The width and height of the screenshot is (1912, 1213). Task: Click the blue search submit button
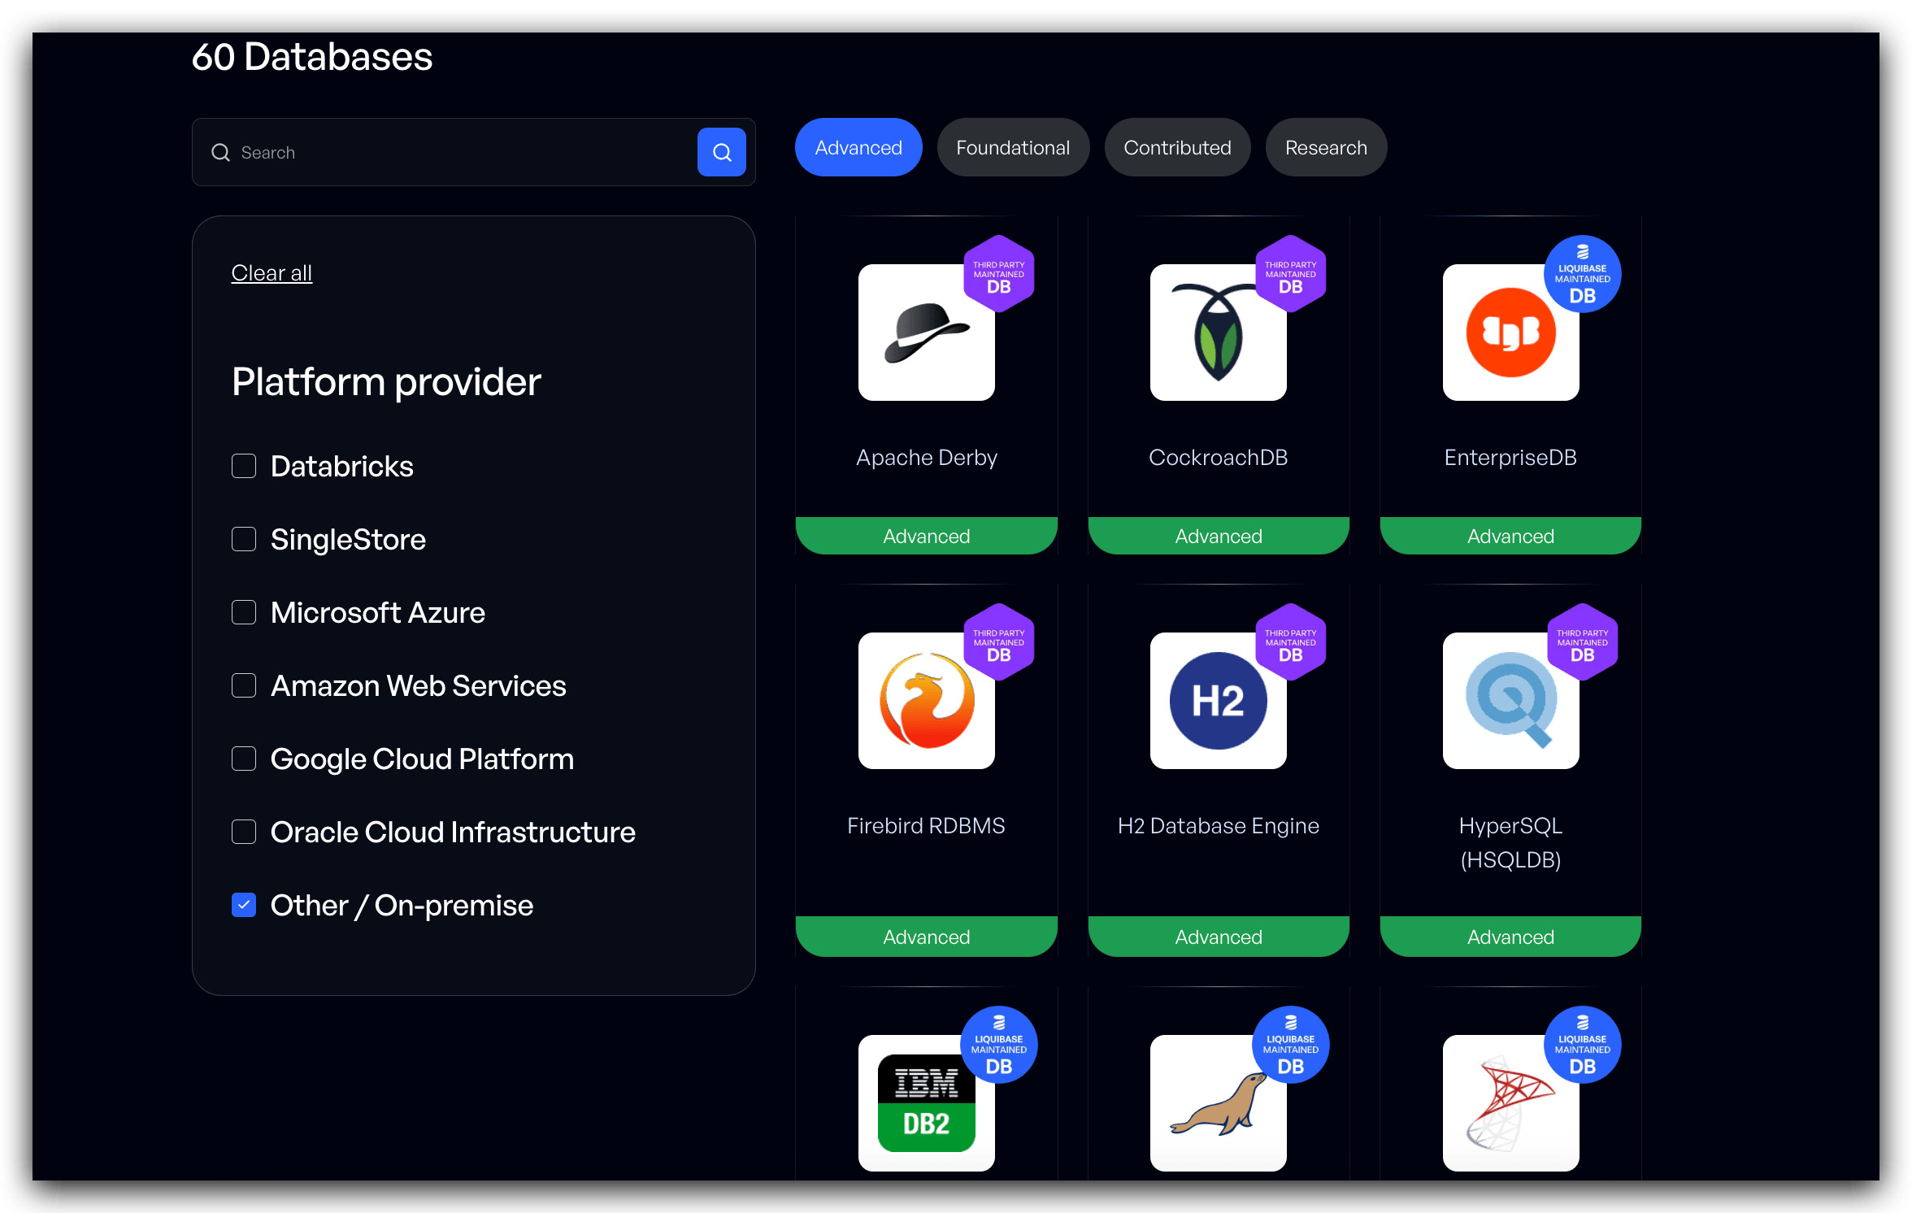coord(721,152)
